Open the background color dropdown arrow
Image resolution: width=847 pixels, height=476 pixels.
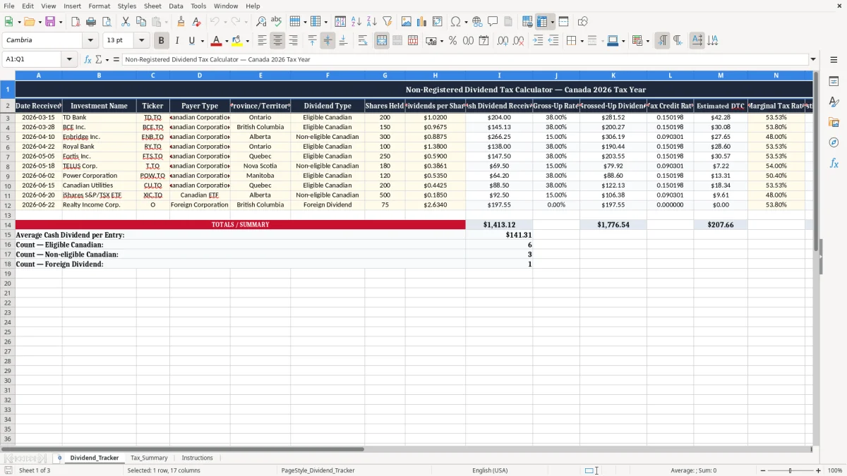pos(247,41)
